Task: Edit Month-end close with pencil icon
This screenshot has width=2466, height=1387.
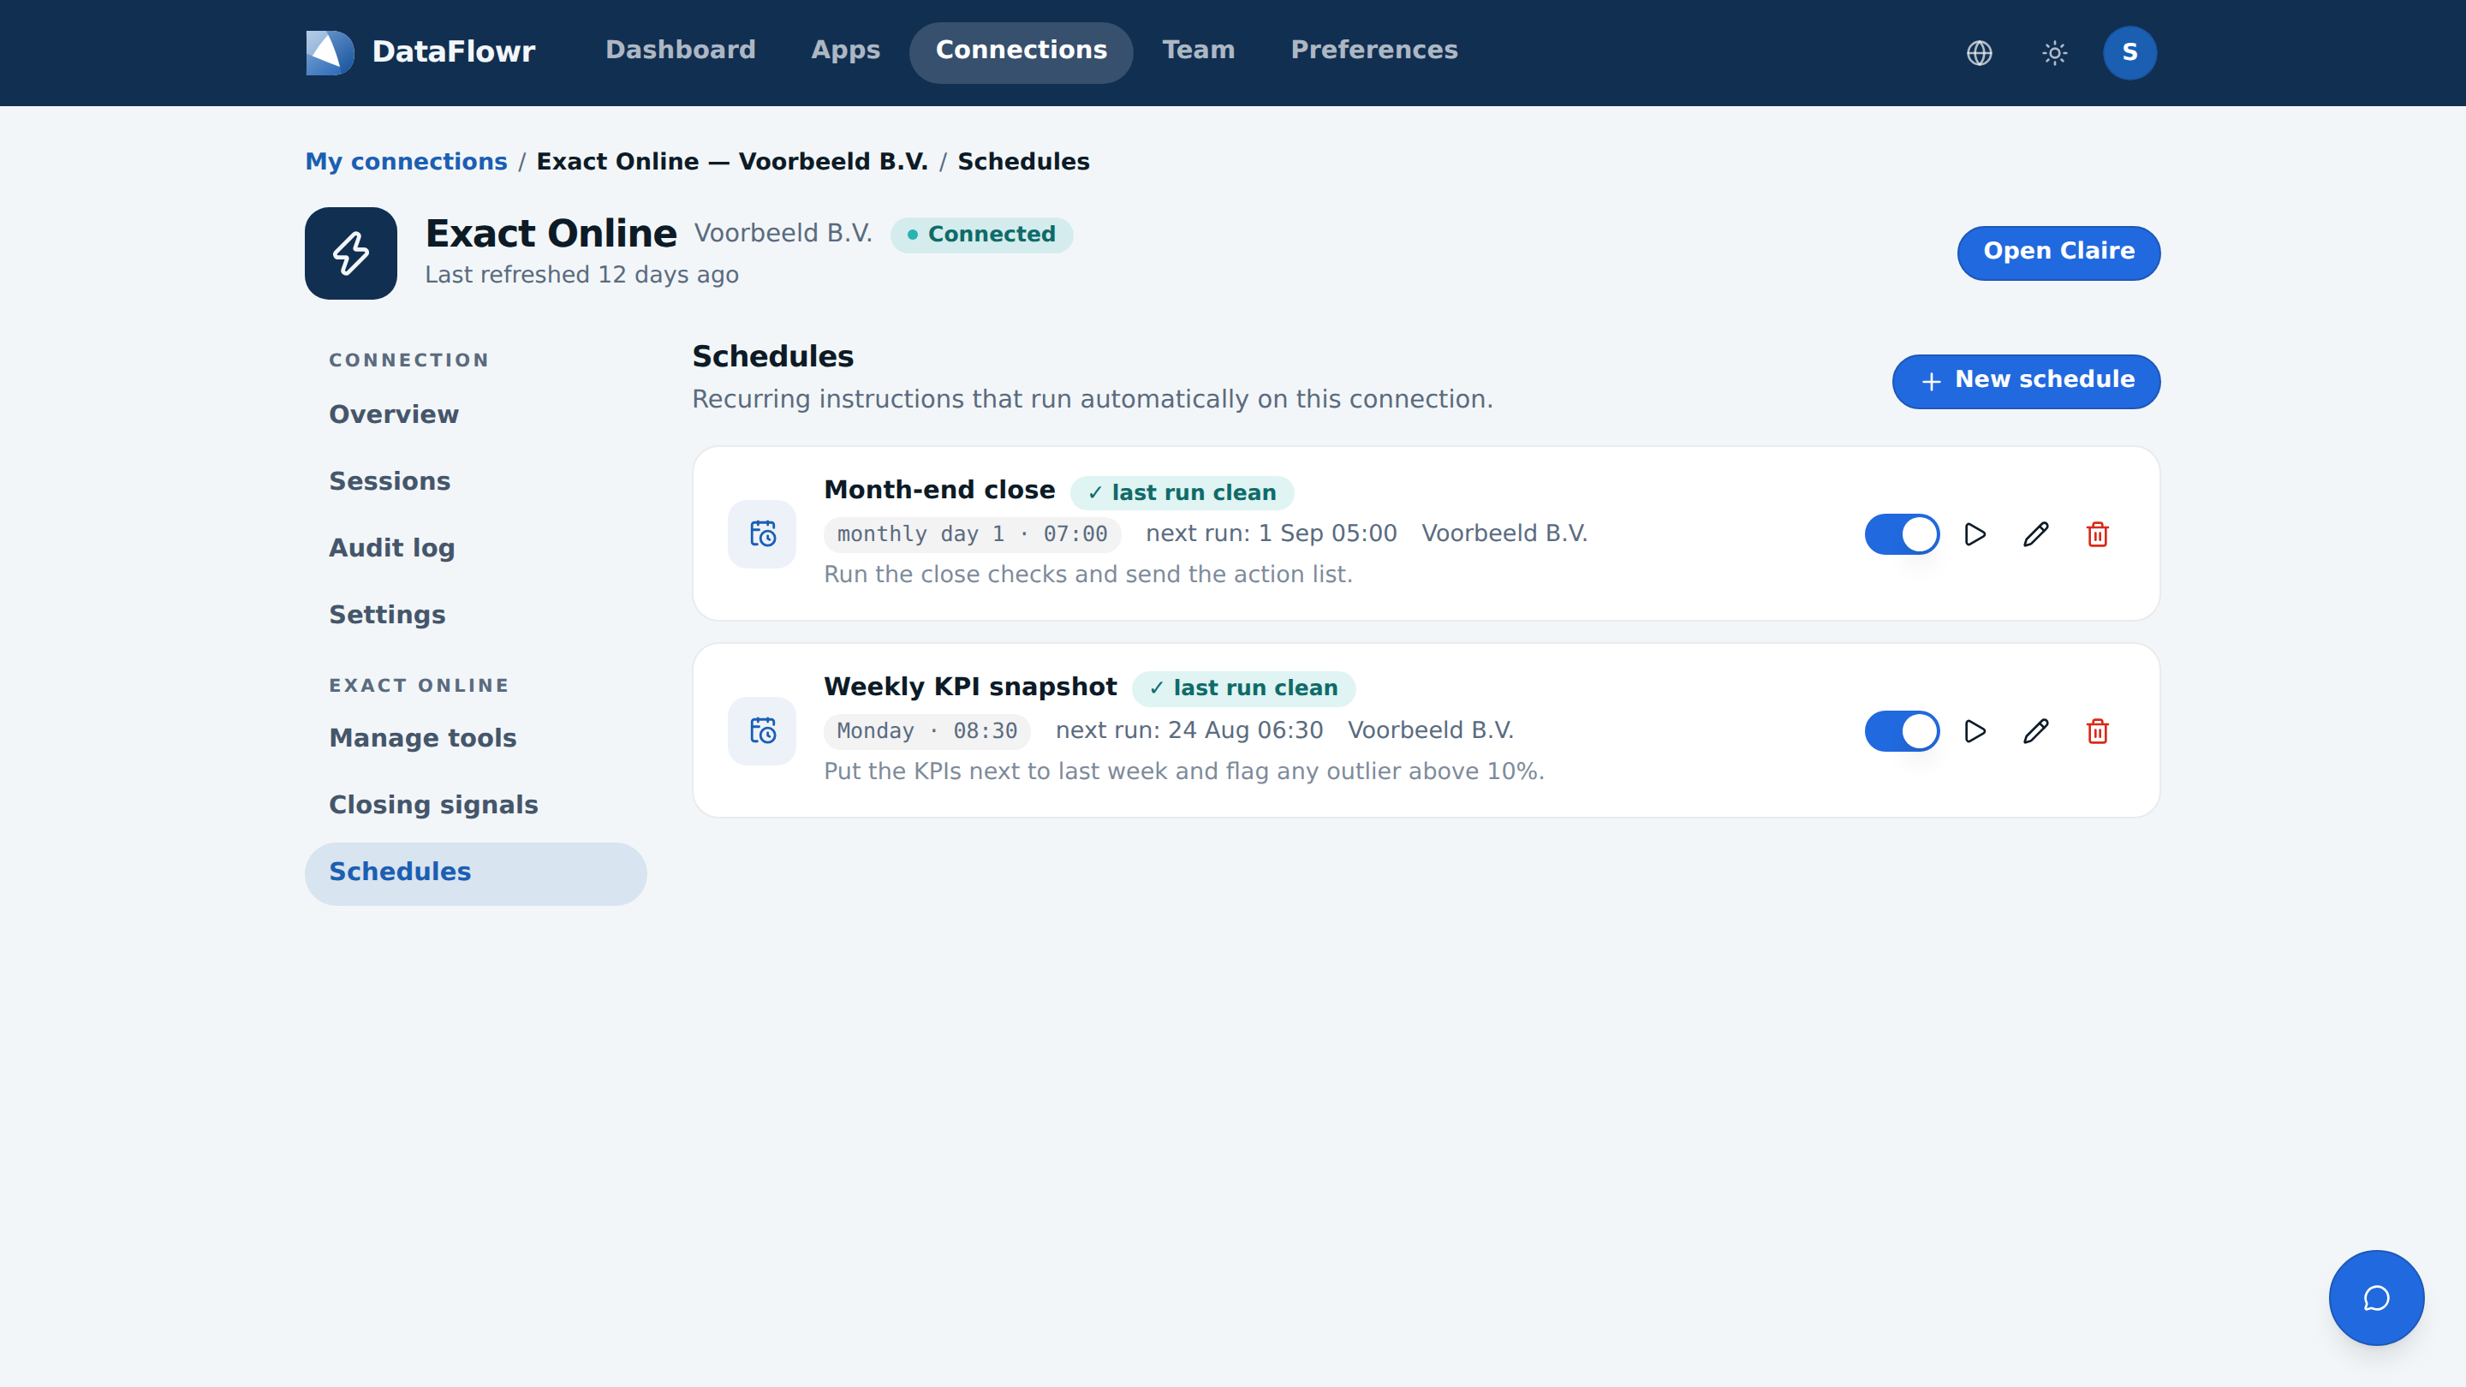Action: 2036,534
